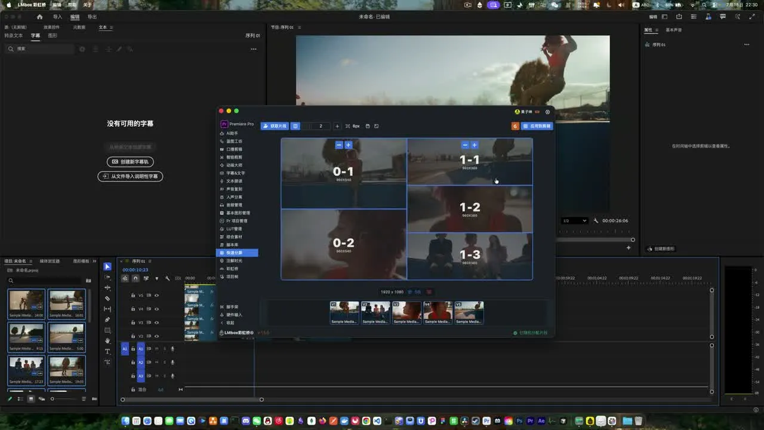Select V1 clip thumbnail in LMbox strip

(x=344, y=312)
